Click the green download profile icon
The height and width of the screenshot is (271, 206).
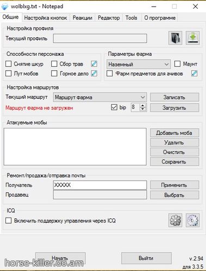[x=193, y=38]
